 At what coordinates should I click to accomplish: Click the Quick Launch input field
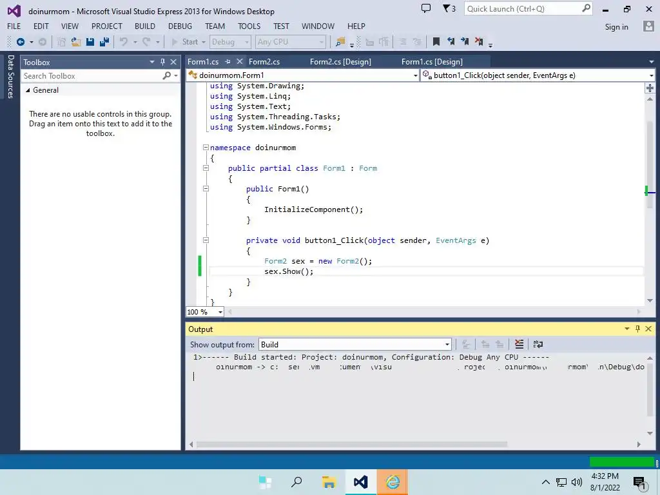click(x=523, y=8)
